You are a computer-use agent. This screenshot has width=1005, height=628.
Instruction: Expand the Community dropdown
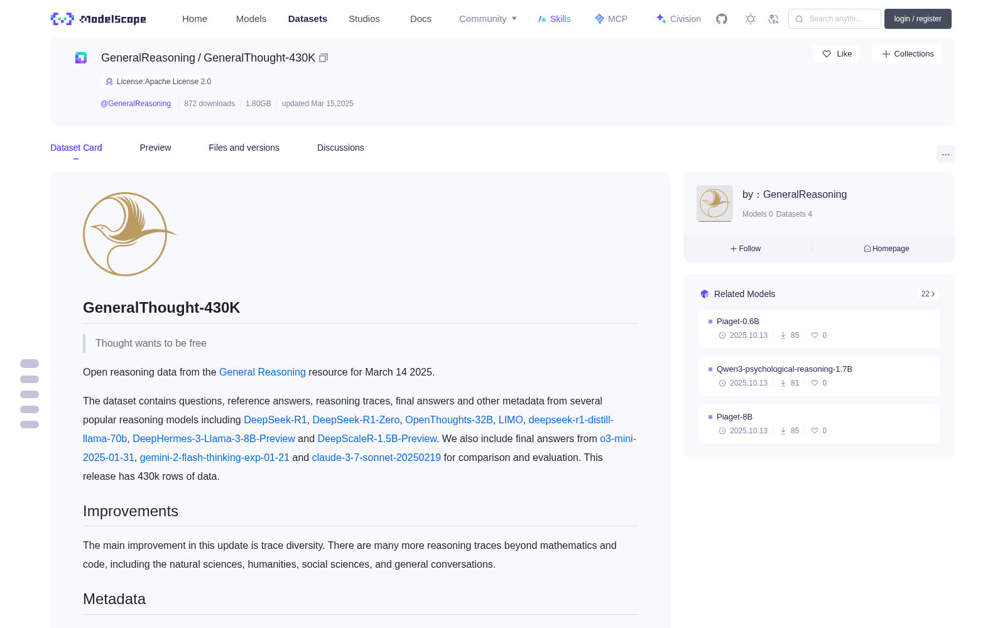[488, 19]
